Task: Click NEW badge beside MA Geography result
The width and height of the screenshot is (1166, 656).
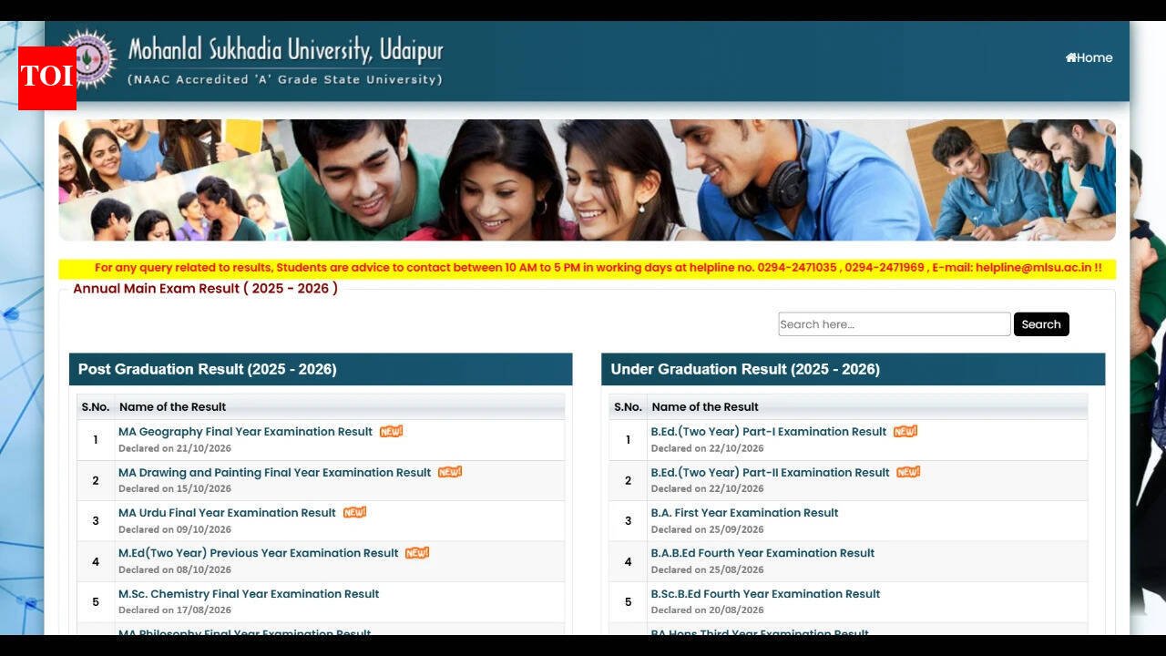Action: pyautogui.click(x=391, y=432)
